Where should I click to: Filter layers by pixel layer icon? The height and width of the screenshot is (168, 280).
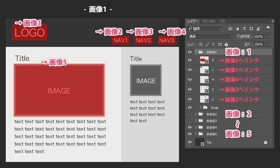tap(230, 29)
